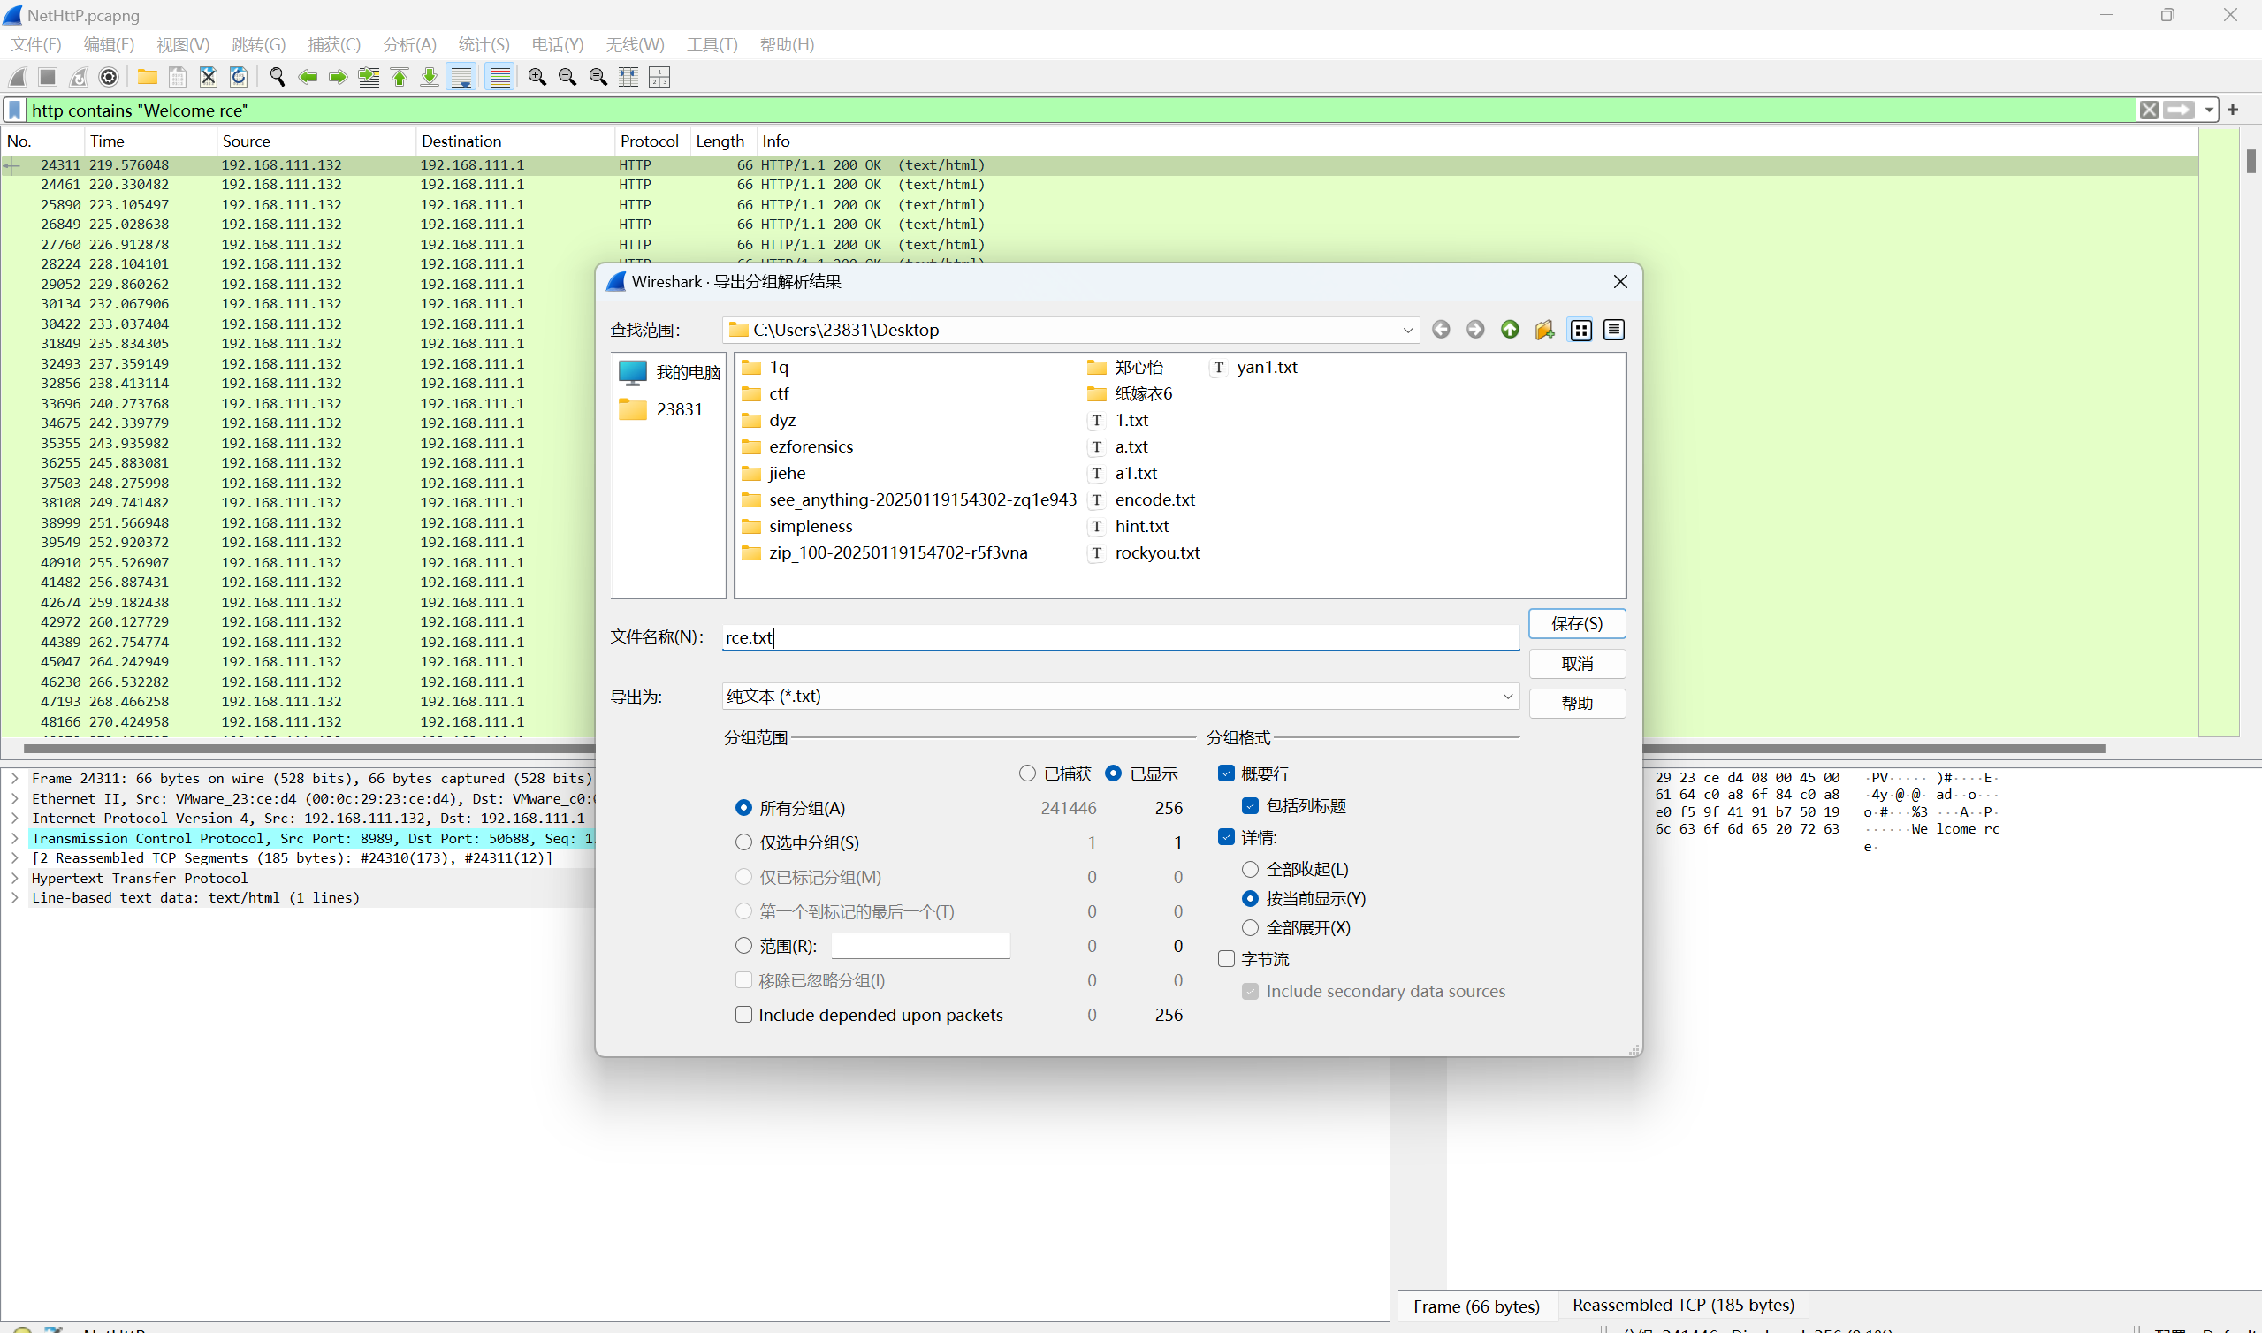
Task: Select the 全部展开(X) radio button
Action: 1250,927
